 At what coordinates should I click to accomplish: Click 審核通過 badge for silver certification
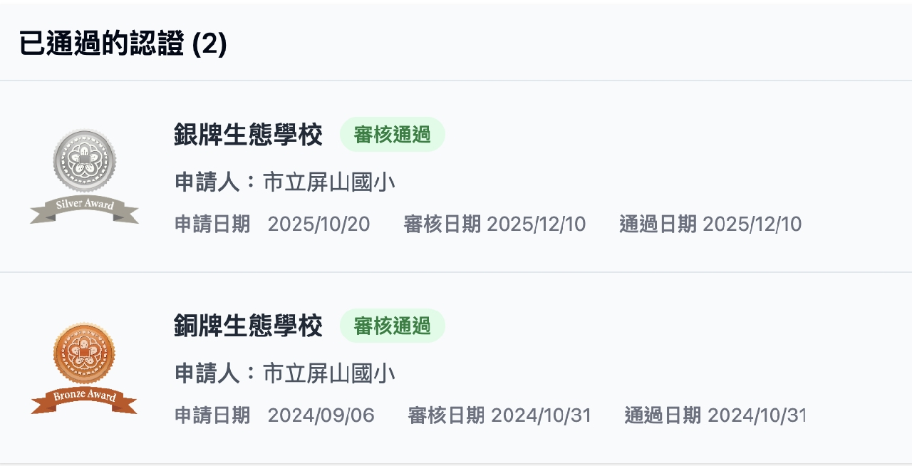click(x=392, y=135)
